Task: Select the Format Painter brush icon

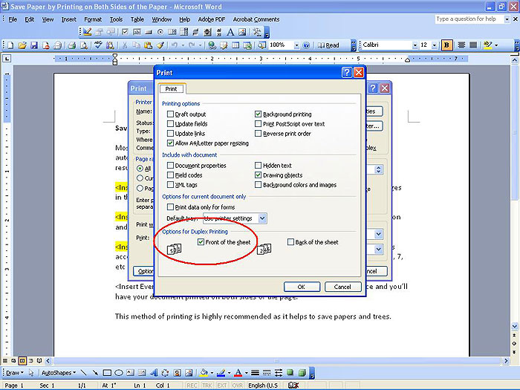Action: click(x=160, y=45)
